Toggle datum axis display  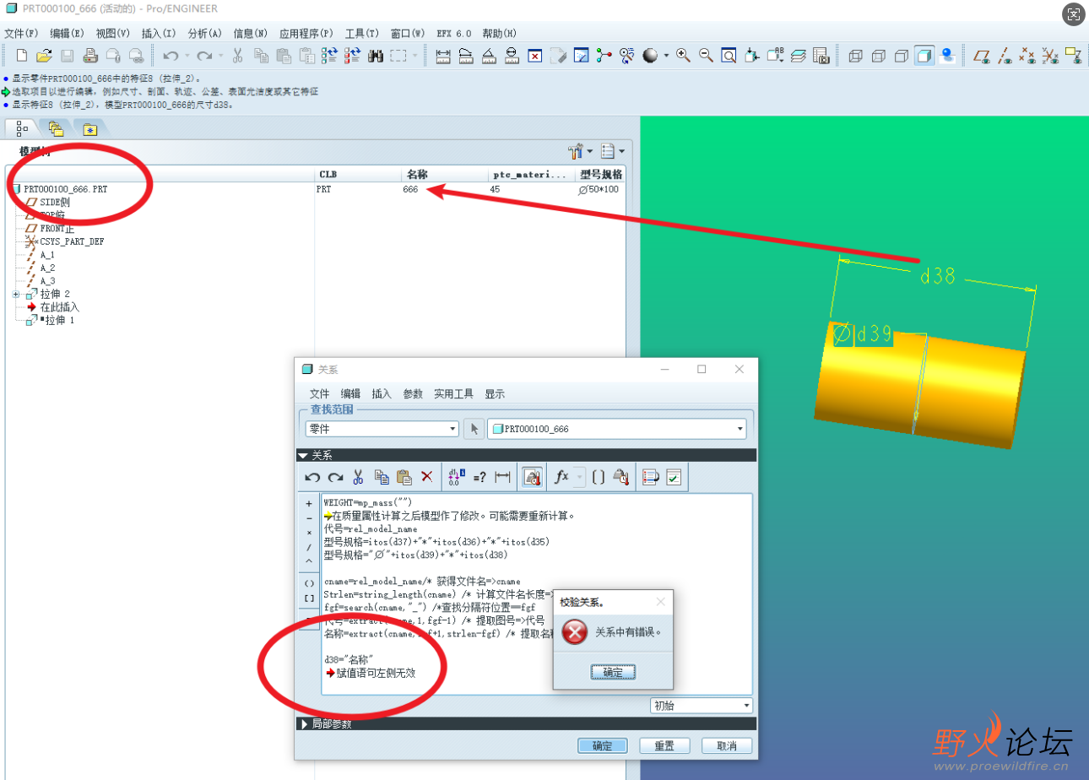[1005, 56]
